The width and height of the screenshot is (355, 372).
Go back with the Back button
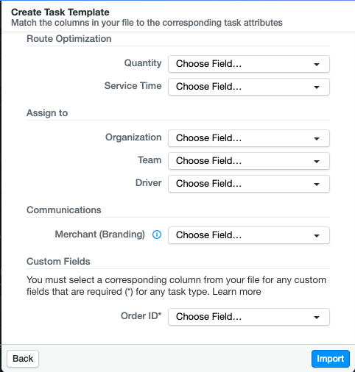coord(23,359)
